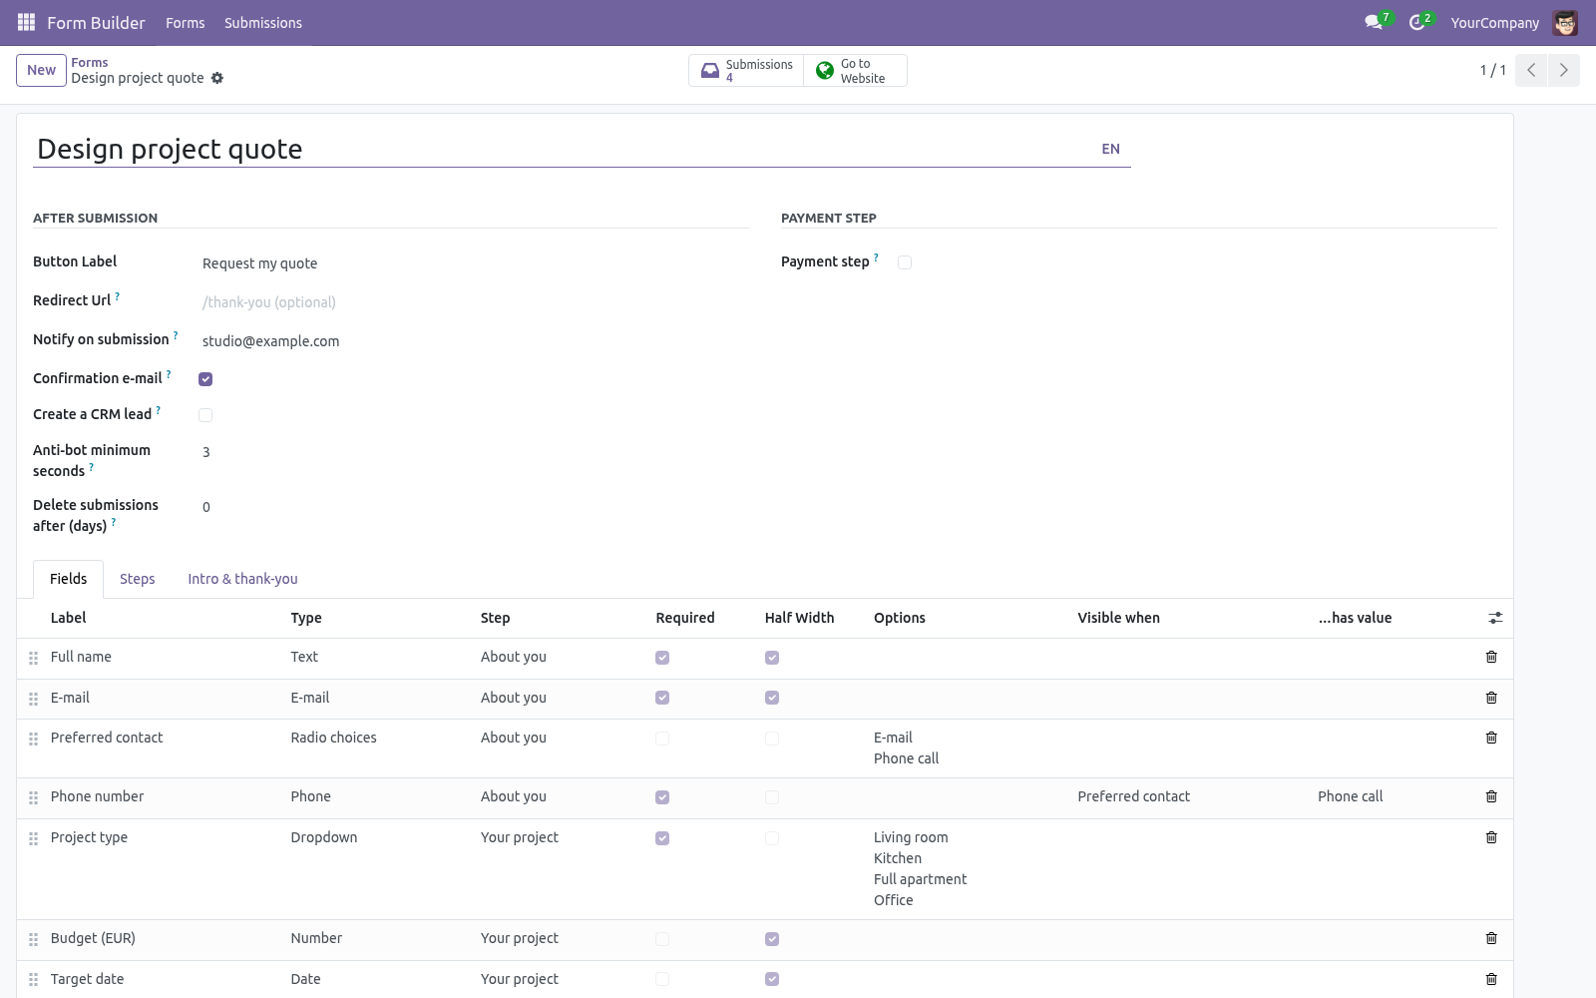Open optional columns settings icon

click(1495, 618)
